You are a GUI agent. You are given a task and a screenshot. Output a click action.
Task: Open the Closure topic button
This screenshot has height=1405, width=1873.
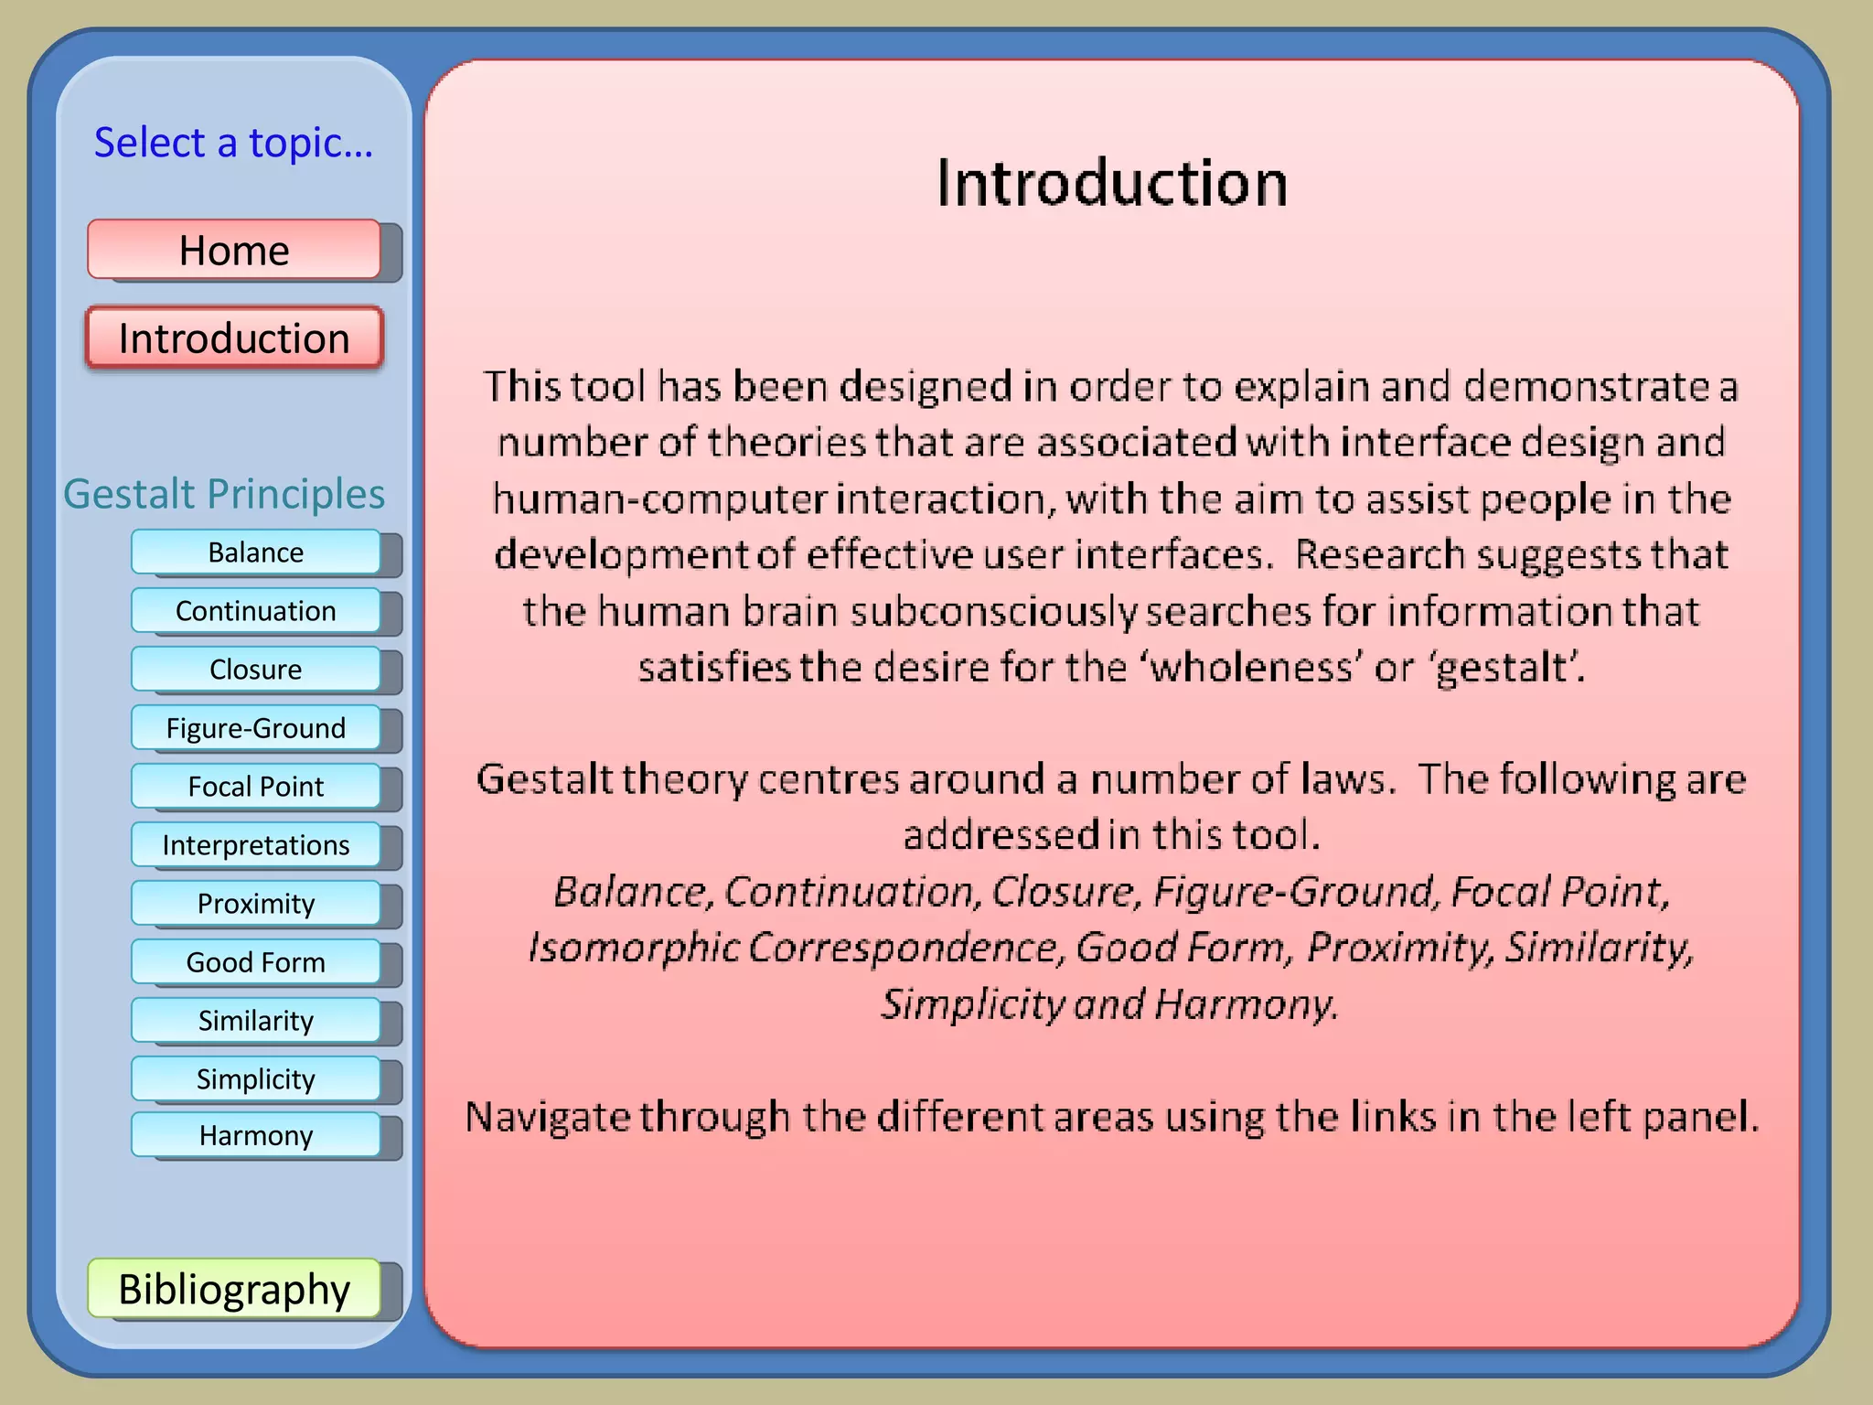(255, 670)
